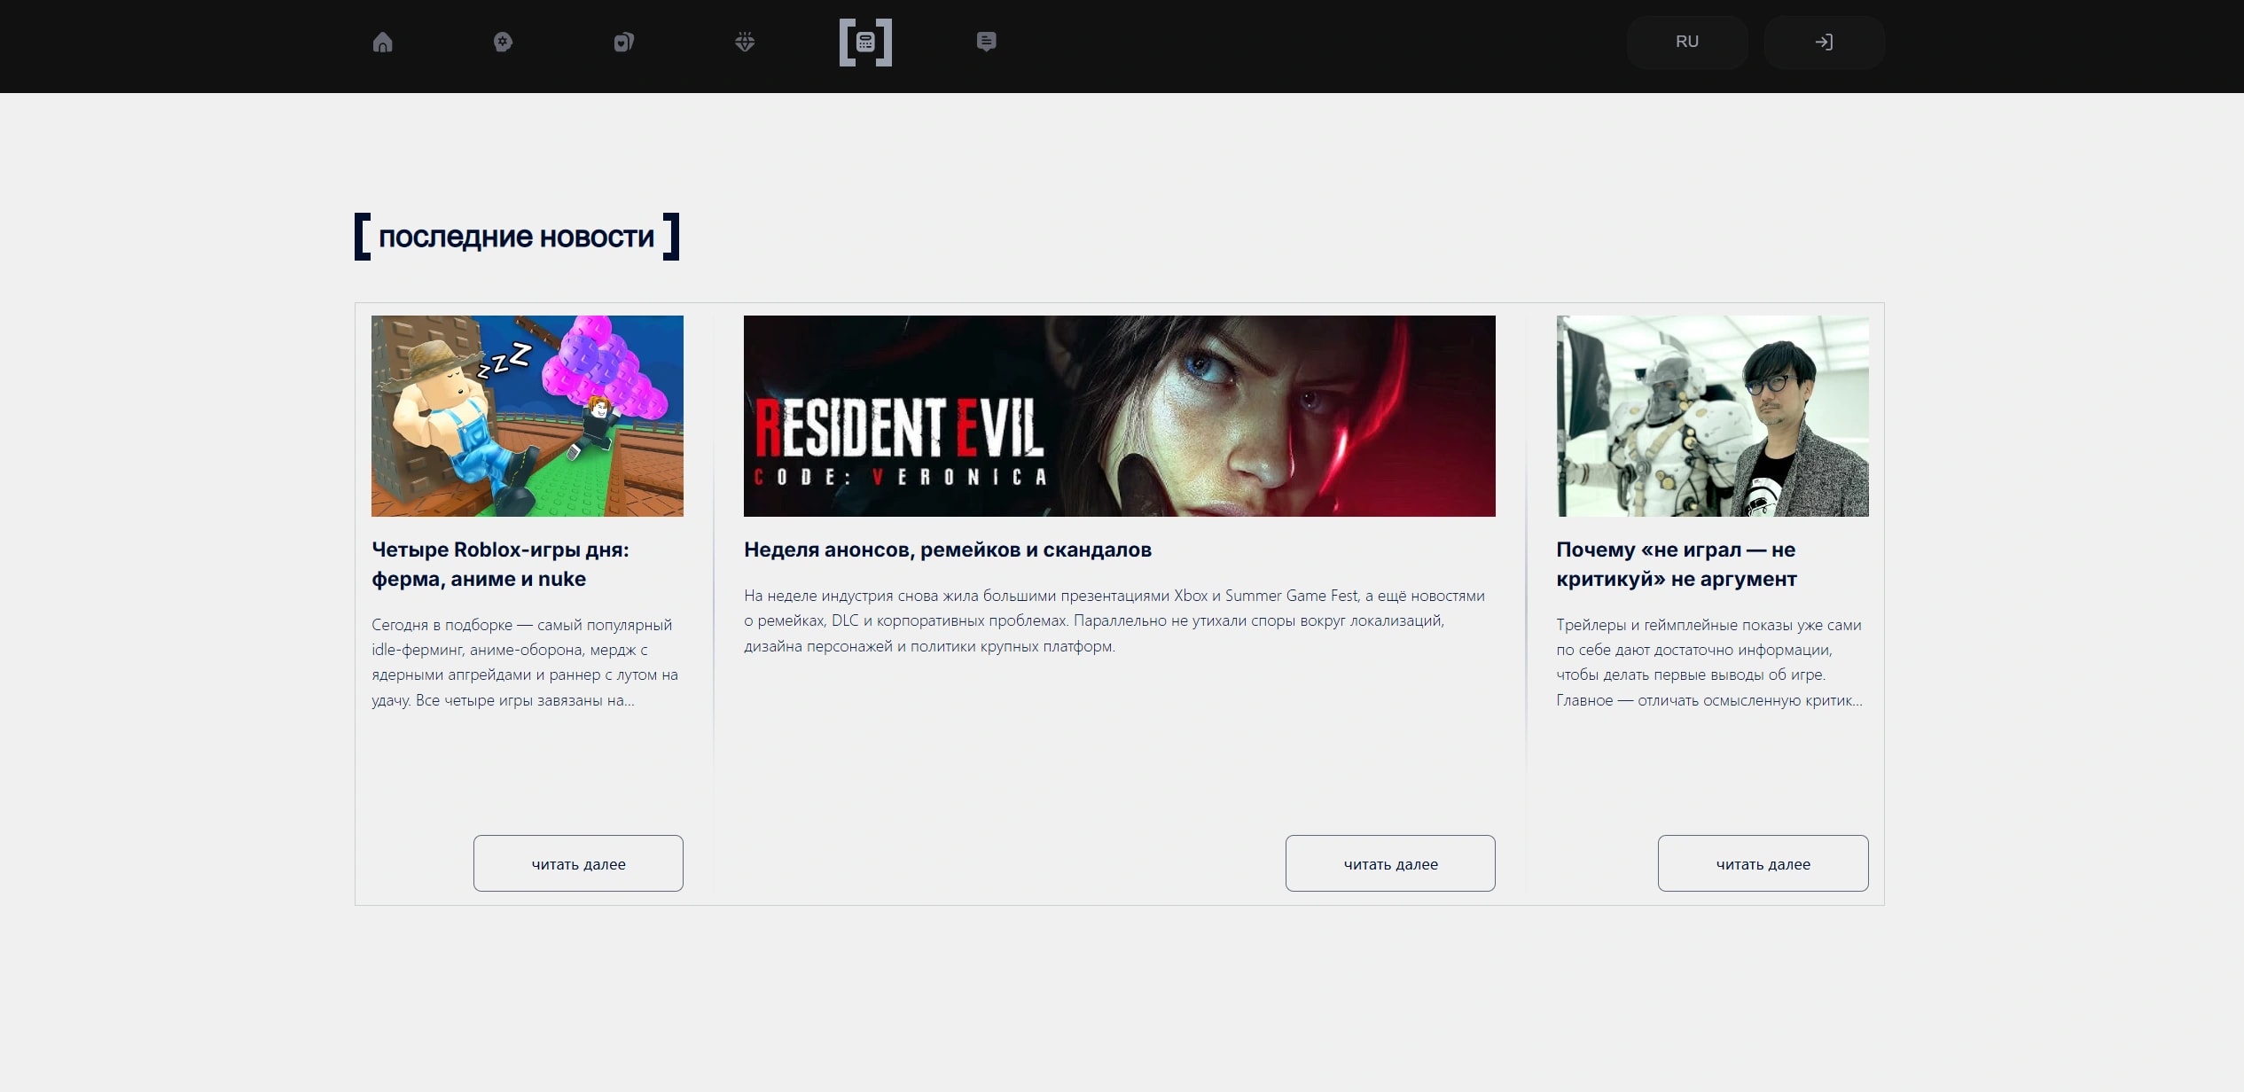Screen dimensions: 2244x1092
Task: Click excerpt starting 'Сегодня в подборке'
Action: coord(525,662)
